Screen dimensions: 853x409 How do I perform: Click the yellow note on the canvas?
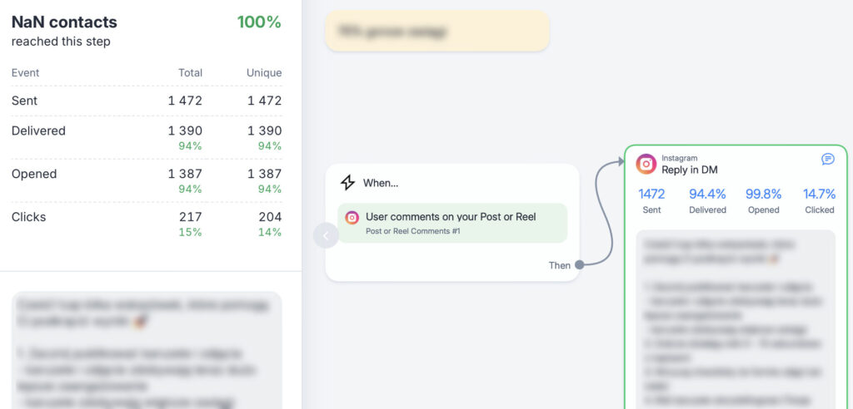click(437, 32)
